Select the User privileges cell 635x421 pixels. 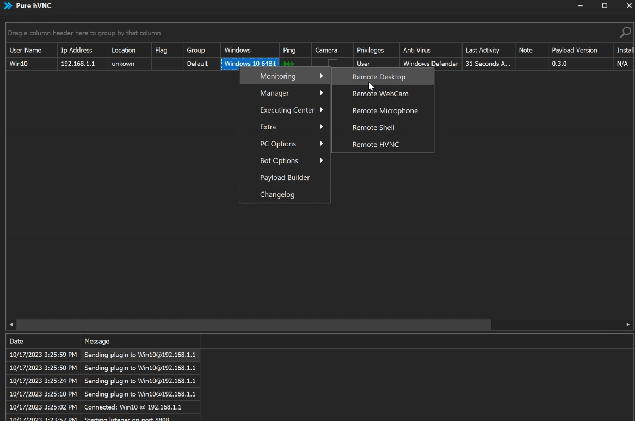[376, 64]
